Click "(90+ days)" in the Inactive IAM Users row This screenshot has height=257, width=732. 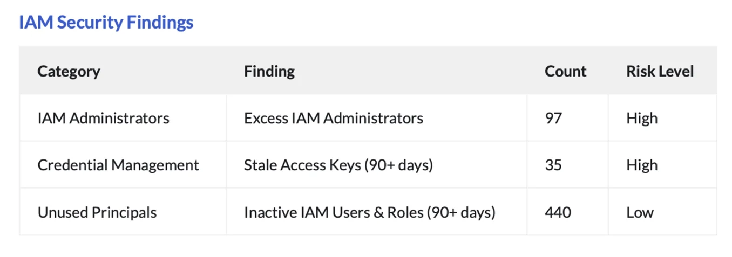(x=461, y=212)
